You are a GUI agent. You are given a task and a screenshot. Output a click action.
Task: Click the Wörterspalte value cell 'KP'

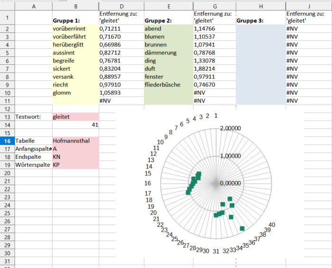tap(75, 165)
